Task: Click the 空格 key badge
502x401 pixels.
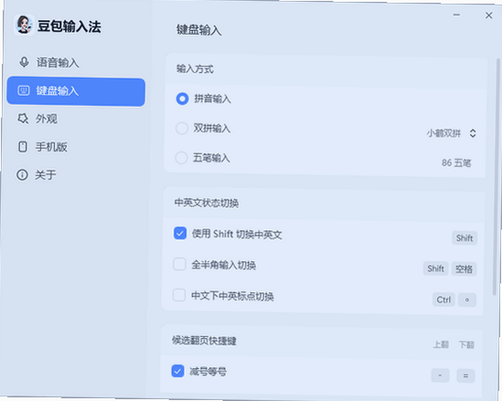Action: [465, 269]
